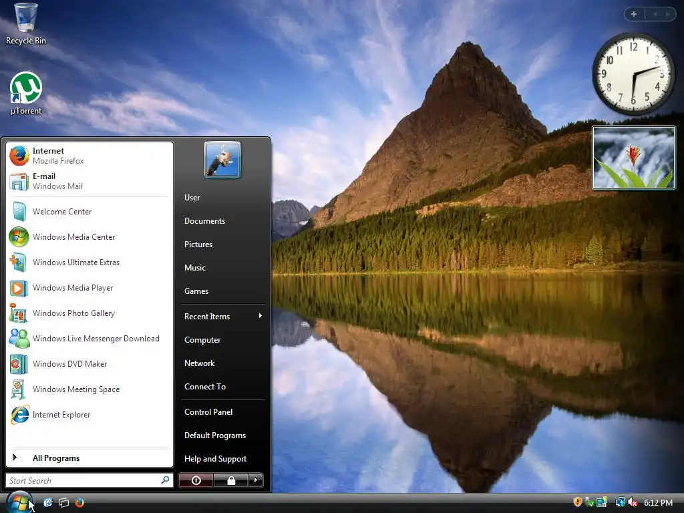684x513 pixels.
Task: Click the Start Search input box
Action: point(90,480)
